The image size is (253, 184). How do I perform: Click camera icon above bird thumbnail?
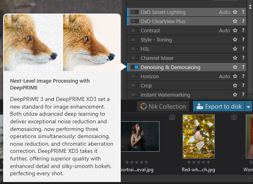click(x=234, y=117)
